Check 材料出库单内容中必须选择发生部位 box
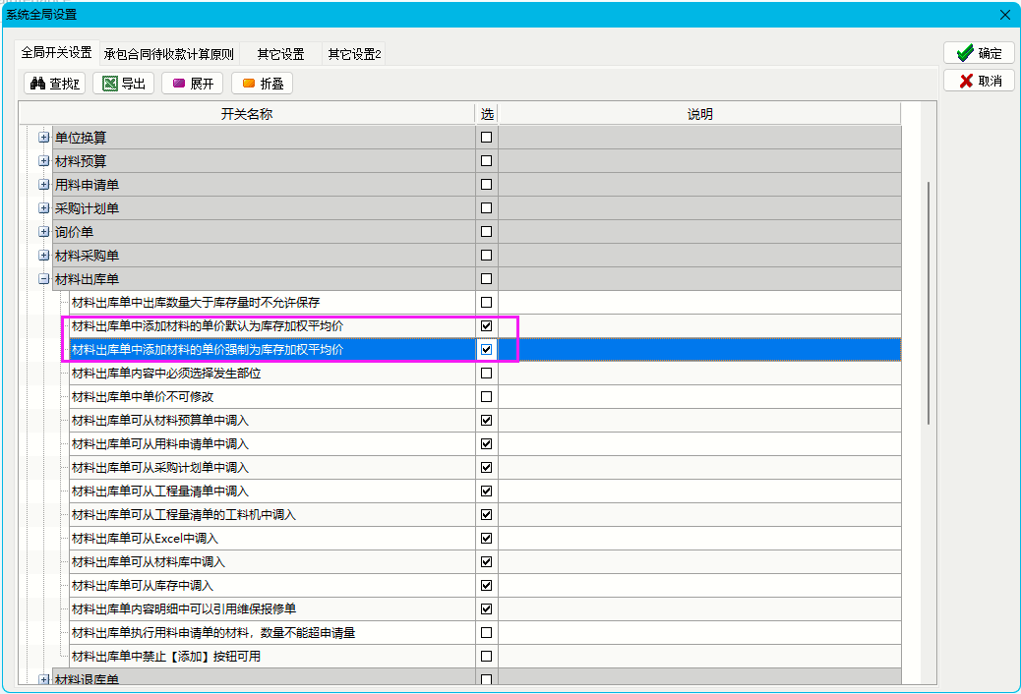1021x694 pixels. point(486,374)
